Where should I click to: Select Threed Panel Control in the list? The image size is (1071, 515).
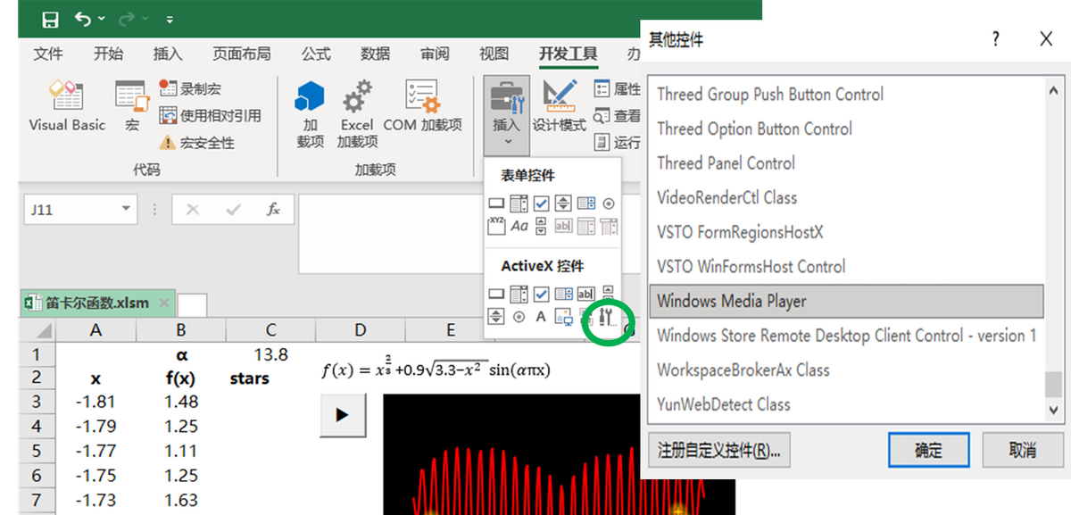point(726,163)
